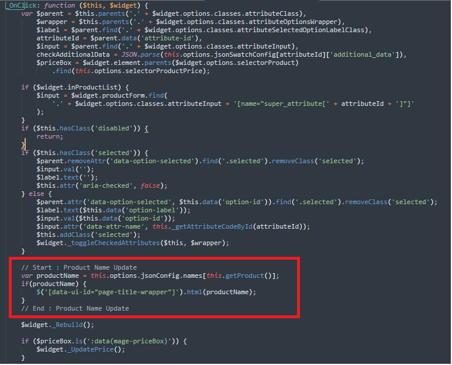This screenshot has height=365, width=452.
Task: Click the '$widget._Rebuild();' line
Action: (x=57, y=325)
